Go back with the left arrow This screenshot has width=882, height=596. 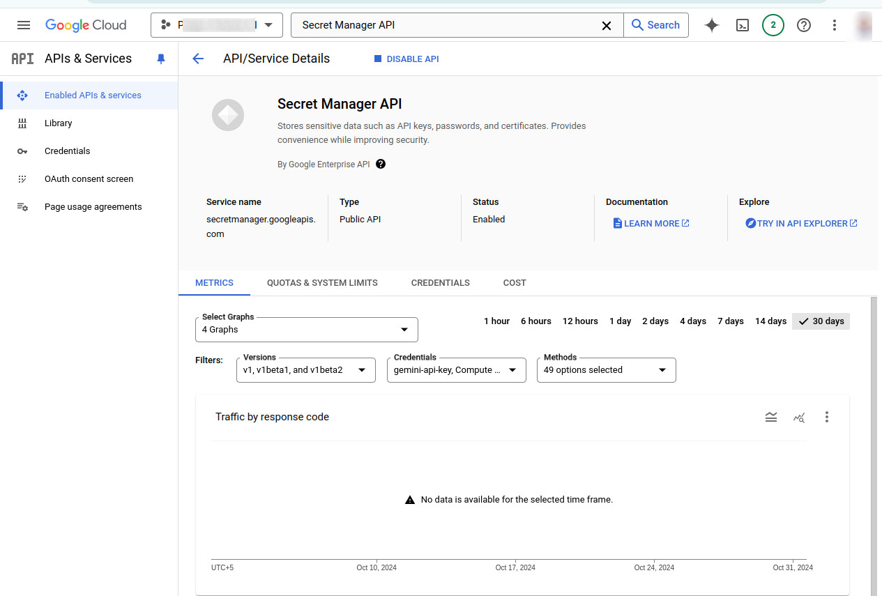[198, 59]
